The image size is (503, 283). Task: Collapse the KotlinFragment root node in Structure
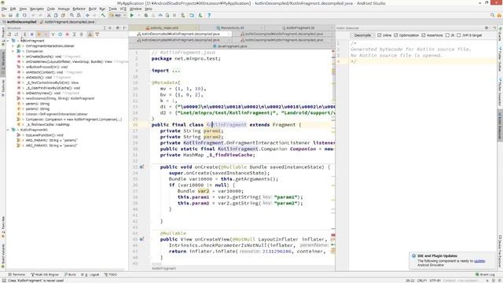(x=8, y=41)
